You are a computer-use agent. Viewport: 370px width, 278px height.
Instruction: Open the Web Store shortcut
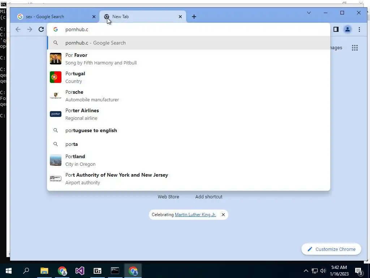[x=168, y=197]
